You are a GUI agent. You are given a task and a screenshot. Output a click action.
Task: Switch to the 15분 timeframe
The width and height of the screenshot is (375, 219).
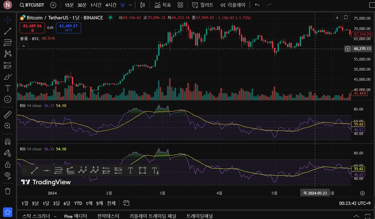[69, 5]
